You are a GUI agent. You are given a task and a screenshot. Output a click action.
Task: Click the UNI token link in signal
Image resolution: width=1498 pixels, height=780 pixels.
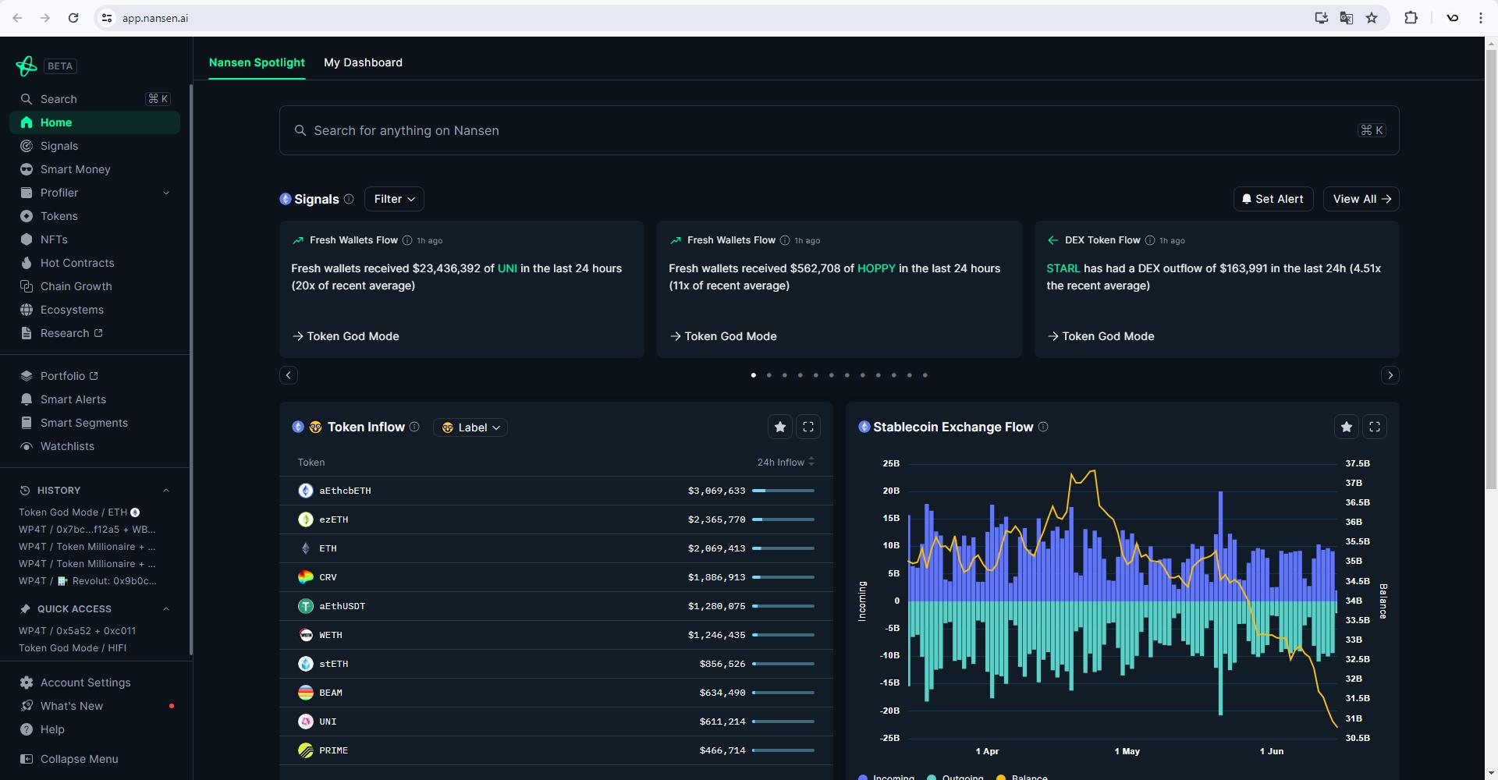pos(507,268)
